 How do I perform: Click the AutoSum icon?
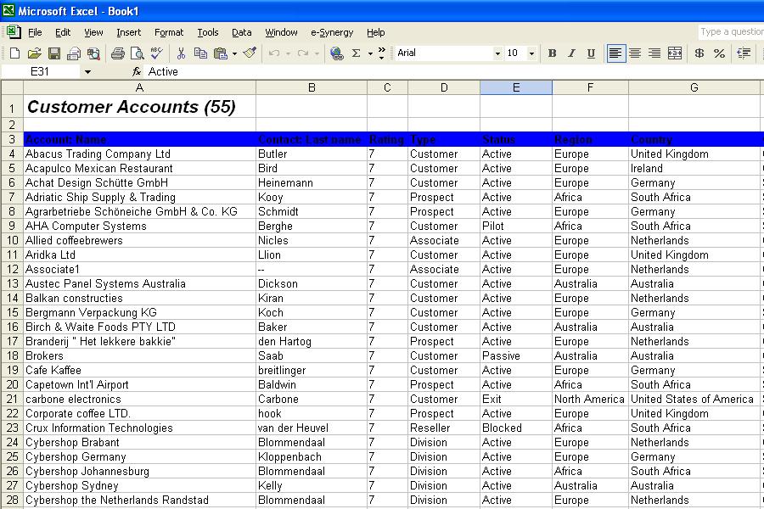[355, 53]
